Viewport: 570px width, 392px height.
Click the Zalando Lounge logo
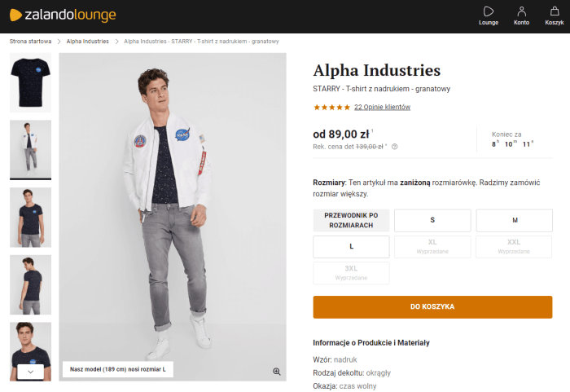click(64, 15)
